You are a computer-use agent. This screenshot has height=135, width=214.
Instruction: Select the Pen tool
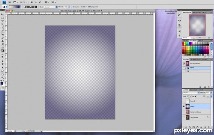2,61
